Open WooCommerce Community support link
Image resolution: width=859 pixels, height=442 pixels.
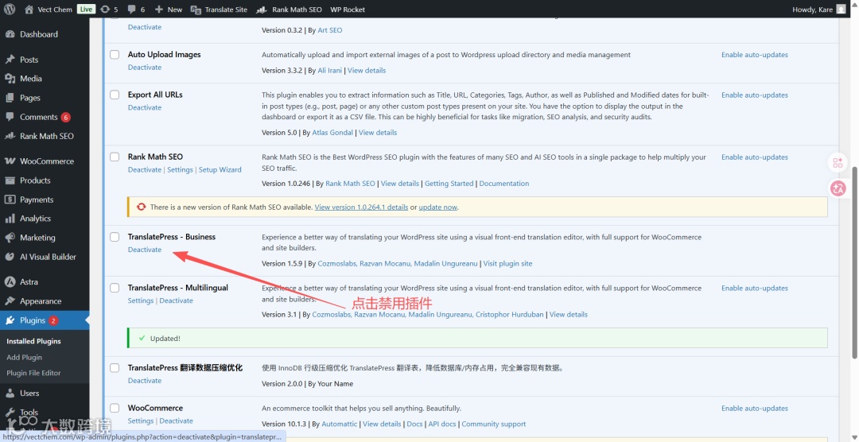494,424
